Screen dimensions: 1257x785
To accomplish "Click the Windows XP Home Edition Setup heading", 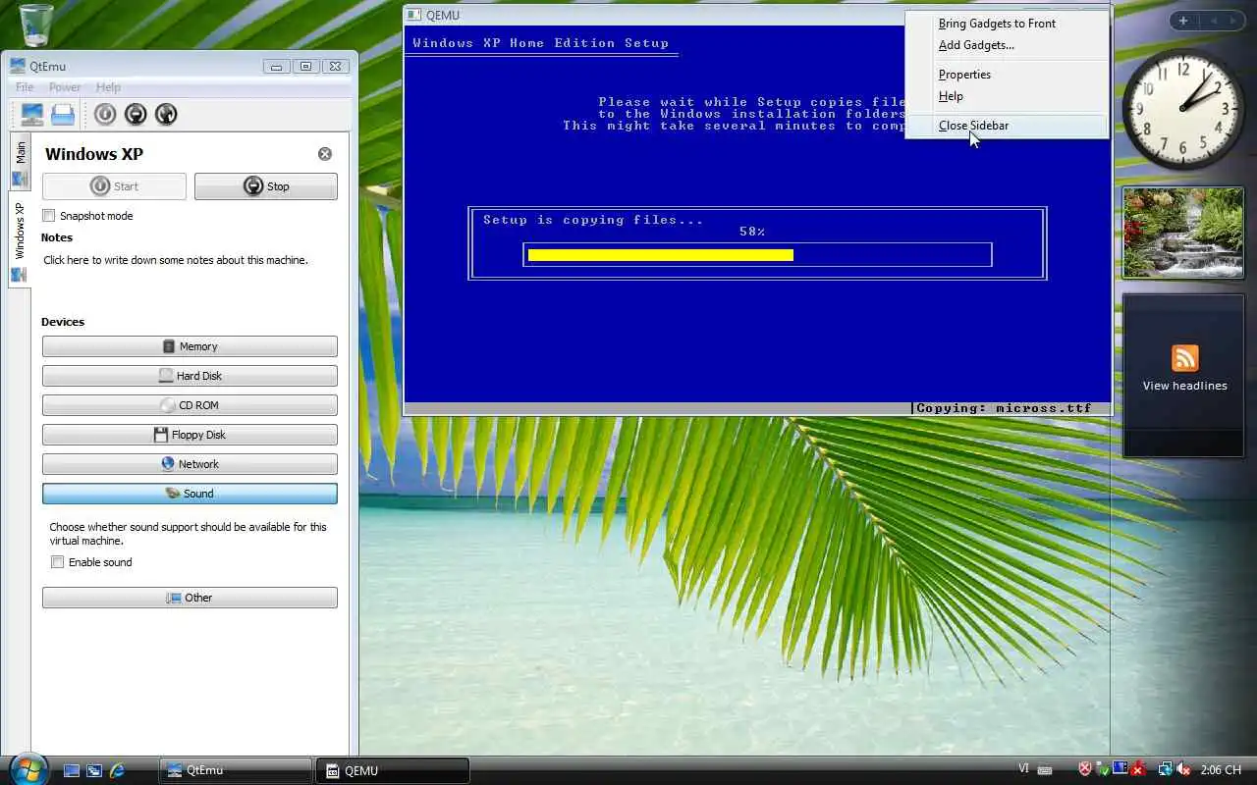I will coord(540,43).
